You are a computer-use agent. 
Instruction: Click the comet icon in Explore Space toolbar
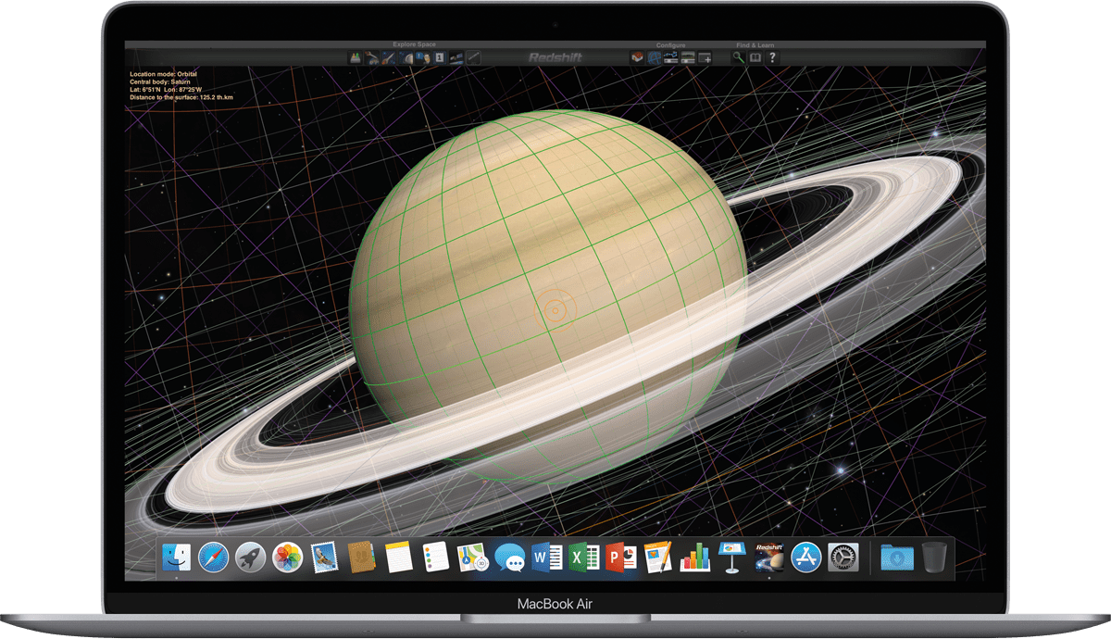point(389,57)
